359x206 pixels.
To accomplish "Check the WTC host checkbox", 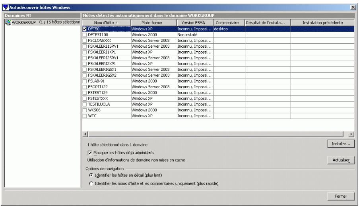I will coord(85,116).
